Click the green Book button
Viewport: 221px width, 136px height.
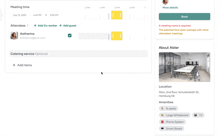click(x=185, y=17)
